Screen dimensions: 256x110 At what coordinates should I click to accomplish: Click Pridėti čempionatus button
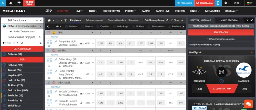[x=22, y=31]
